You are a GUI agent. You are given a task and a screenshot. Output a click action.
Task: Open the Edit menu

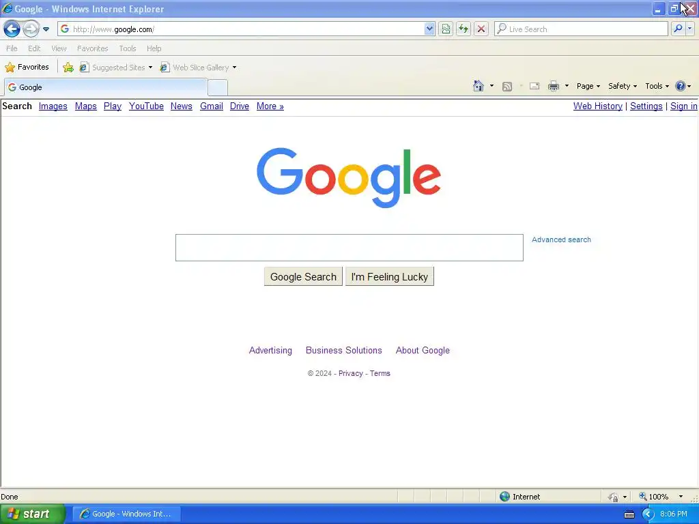coord(34,48)
